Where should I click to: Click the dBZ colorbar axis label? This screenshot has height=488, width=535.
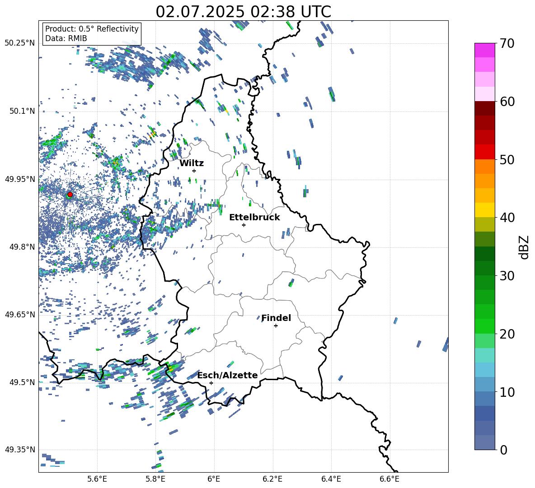(524, 247)
